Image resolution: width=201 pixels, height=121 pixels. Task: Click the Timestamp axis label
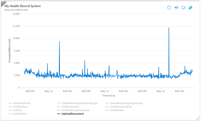[x=108, y=96]
